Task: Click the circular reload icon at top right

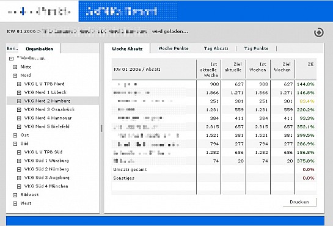Action: [x=318, y=32]
